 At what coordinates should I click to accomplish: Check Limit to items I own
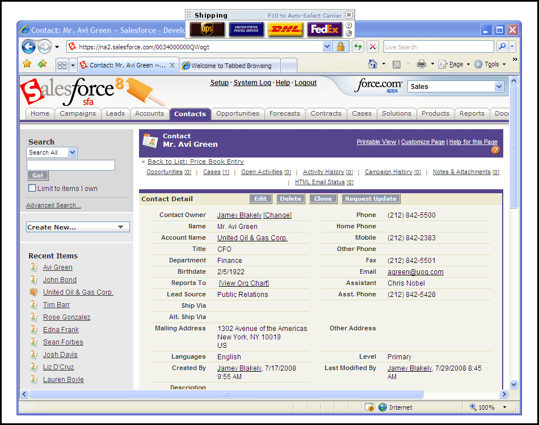click(32, 188)
